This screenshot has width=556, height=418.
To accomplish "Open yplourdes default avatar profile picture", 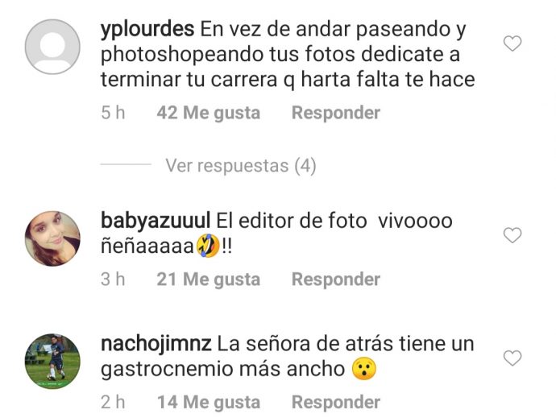I will [52, 47].
